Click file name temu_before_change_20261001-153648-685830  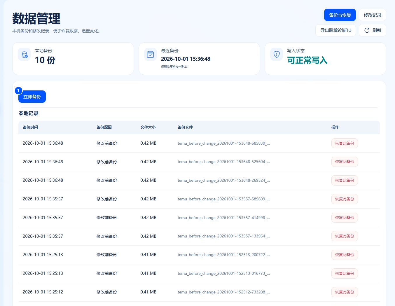(224, 143)
